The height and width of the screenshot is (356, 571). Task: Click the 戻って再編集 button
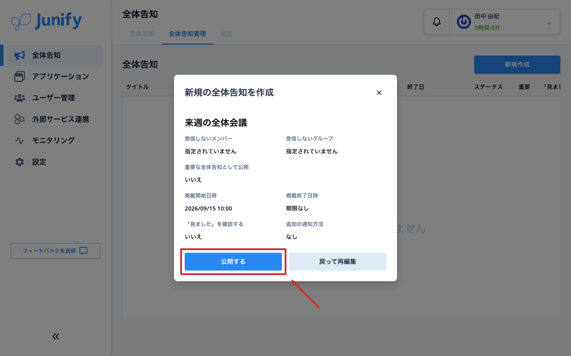[x=338, y=262]
